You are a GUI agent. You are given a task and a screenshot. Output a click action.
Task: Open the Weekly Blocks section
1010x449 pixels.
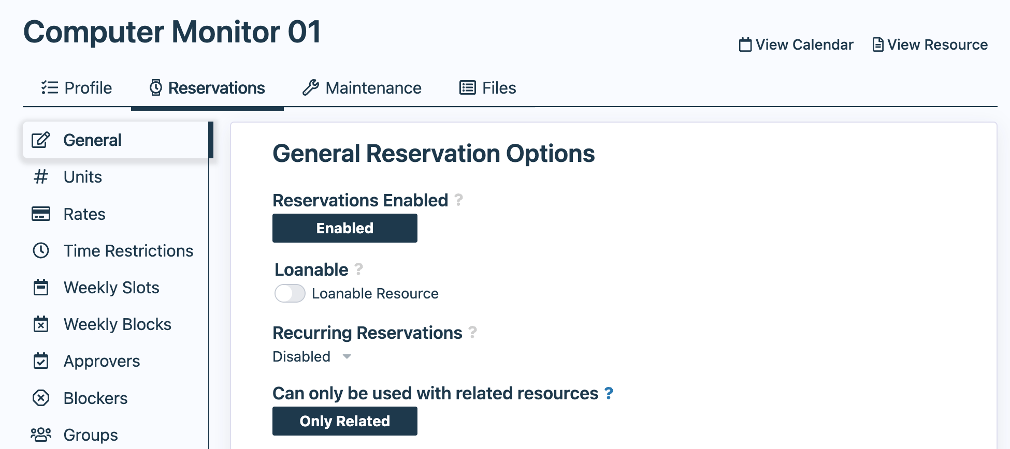(x=117, y=324)
